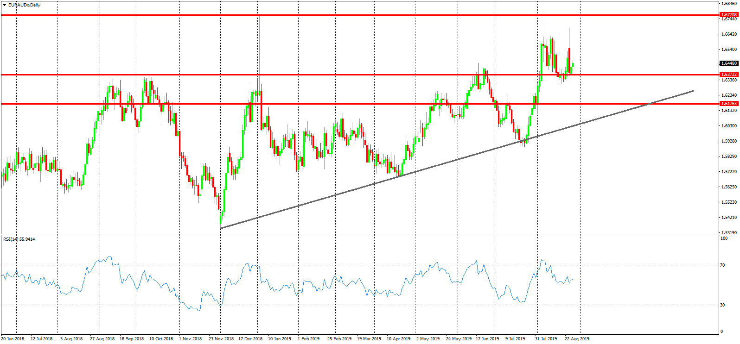Image resolution: width=740 pixels, height=344 pixels.
Task: Click the 18 Sep 2018 date label
Action: pos(132,338)
